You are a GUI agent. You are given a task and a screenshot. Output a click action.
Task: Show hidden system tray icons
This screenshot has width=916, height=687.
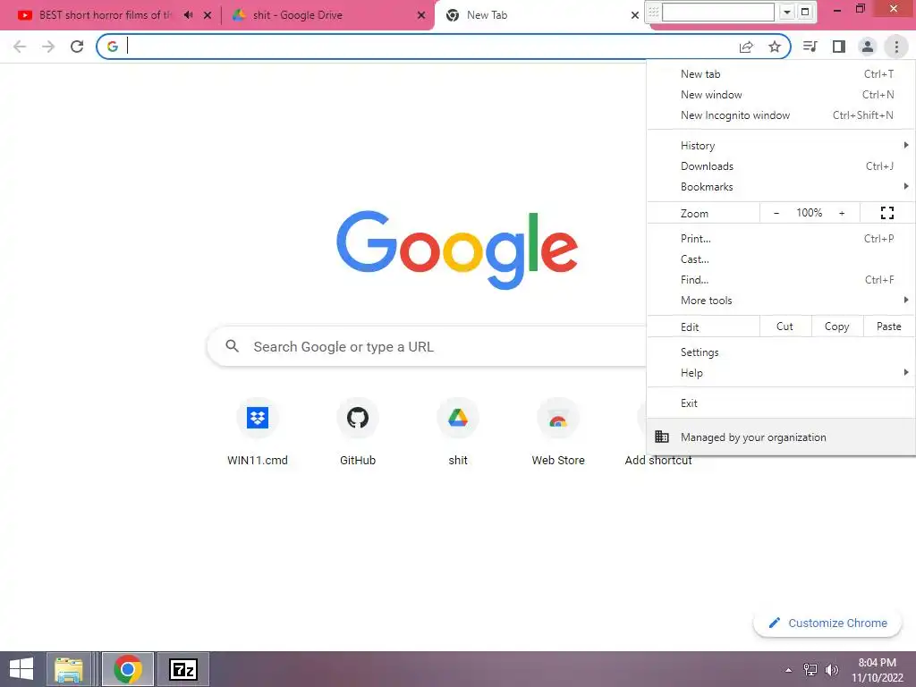click(789, 670)
